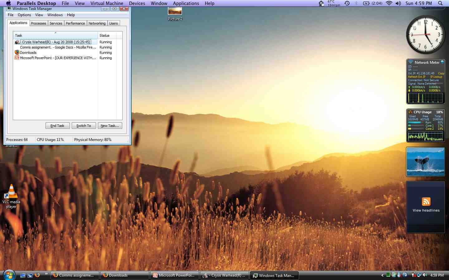Screen dimensions: 449x280
Task: Expand the quick launch overflow chevron
Action: pos(46,274)
